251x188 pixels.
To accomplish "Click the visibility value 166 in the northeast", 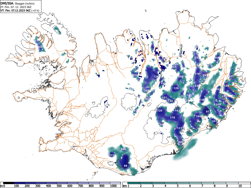I will point(217,58).
